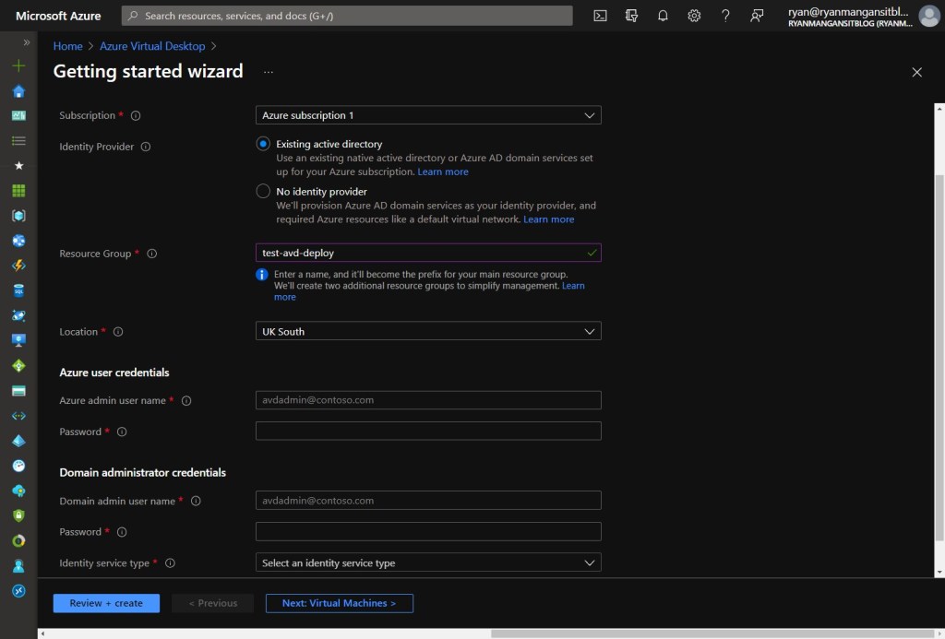
Task: Open the Feedback icon in top bar
Action: click(x=757, y=16)
